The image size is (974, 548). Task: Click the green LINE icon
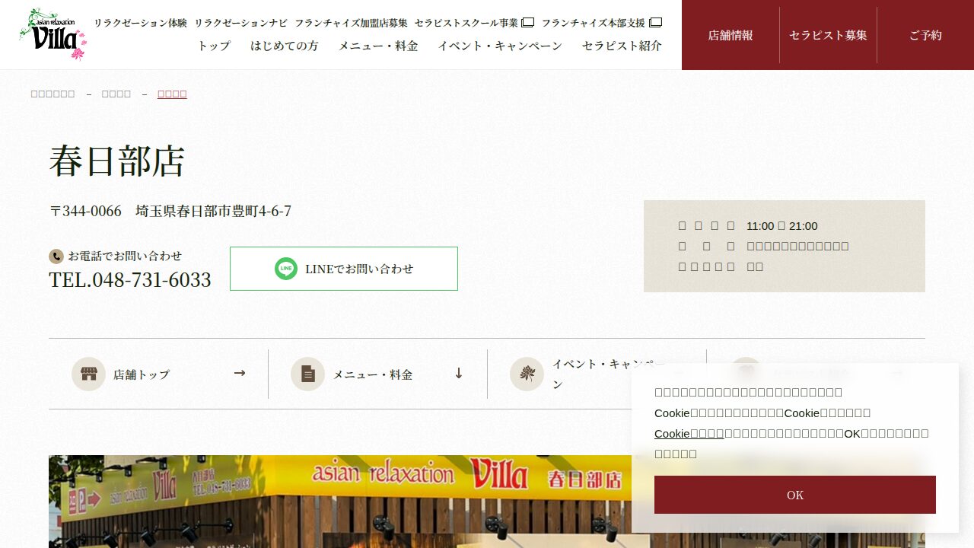click(x=286, y=269)
